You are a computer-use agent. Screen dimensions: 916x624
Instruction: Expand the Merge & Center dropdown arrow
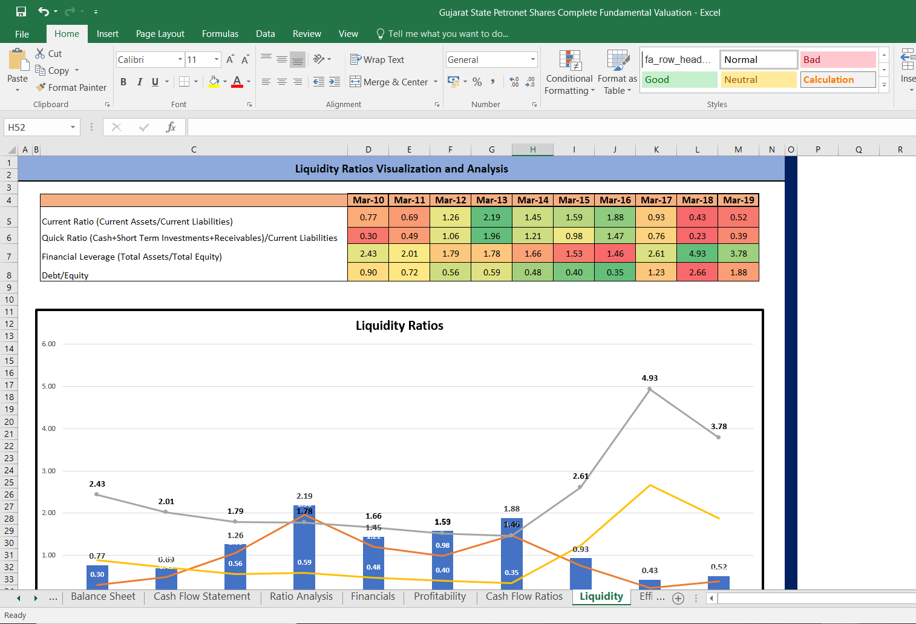point(436,82)
